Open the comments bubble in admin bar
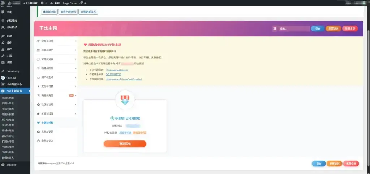Viewport: 370px width, 174px height. (42, 3)
